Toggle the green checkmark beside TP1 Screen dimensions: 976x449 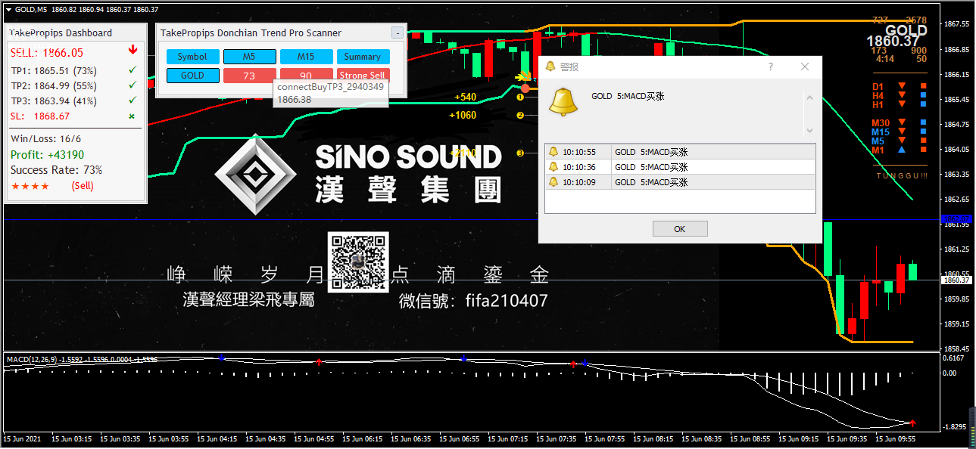[x=133, y=70]
